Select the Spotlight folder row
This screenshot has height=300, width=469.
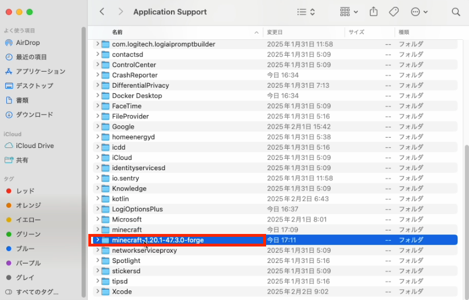coord(275,261)
